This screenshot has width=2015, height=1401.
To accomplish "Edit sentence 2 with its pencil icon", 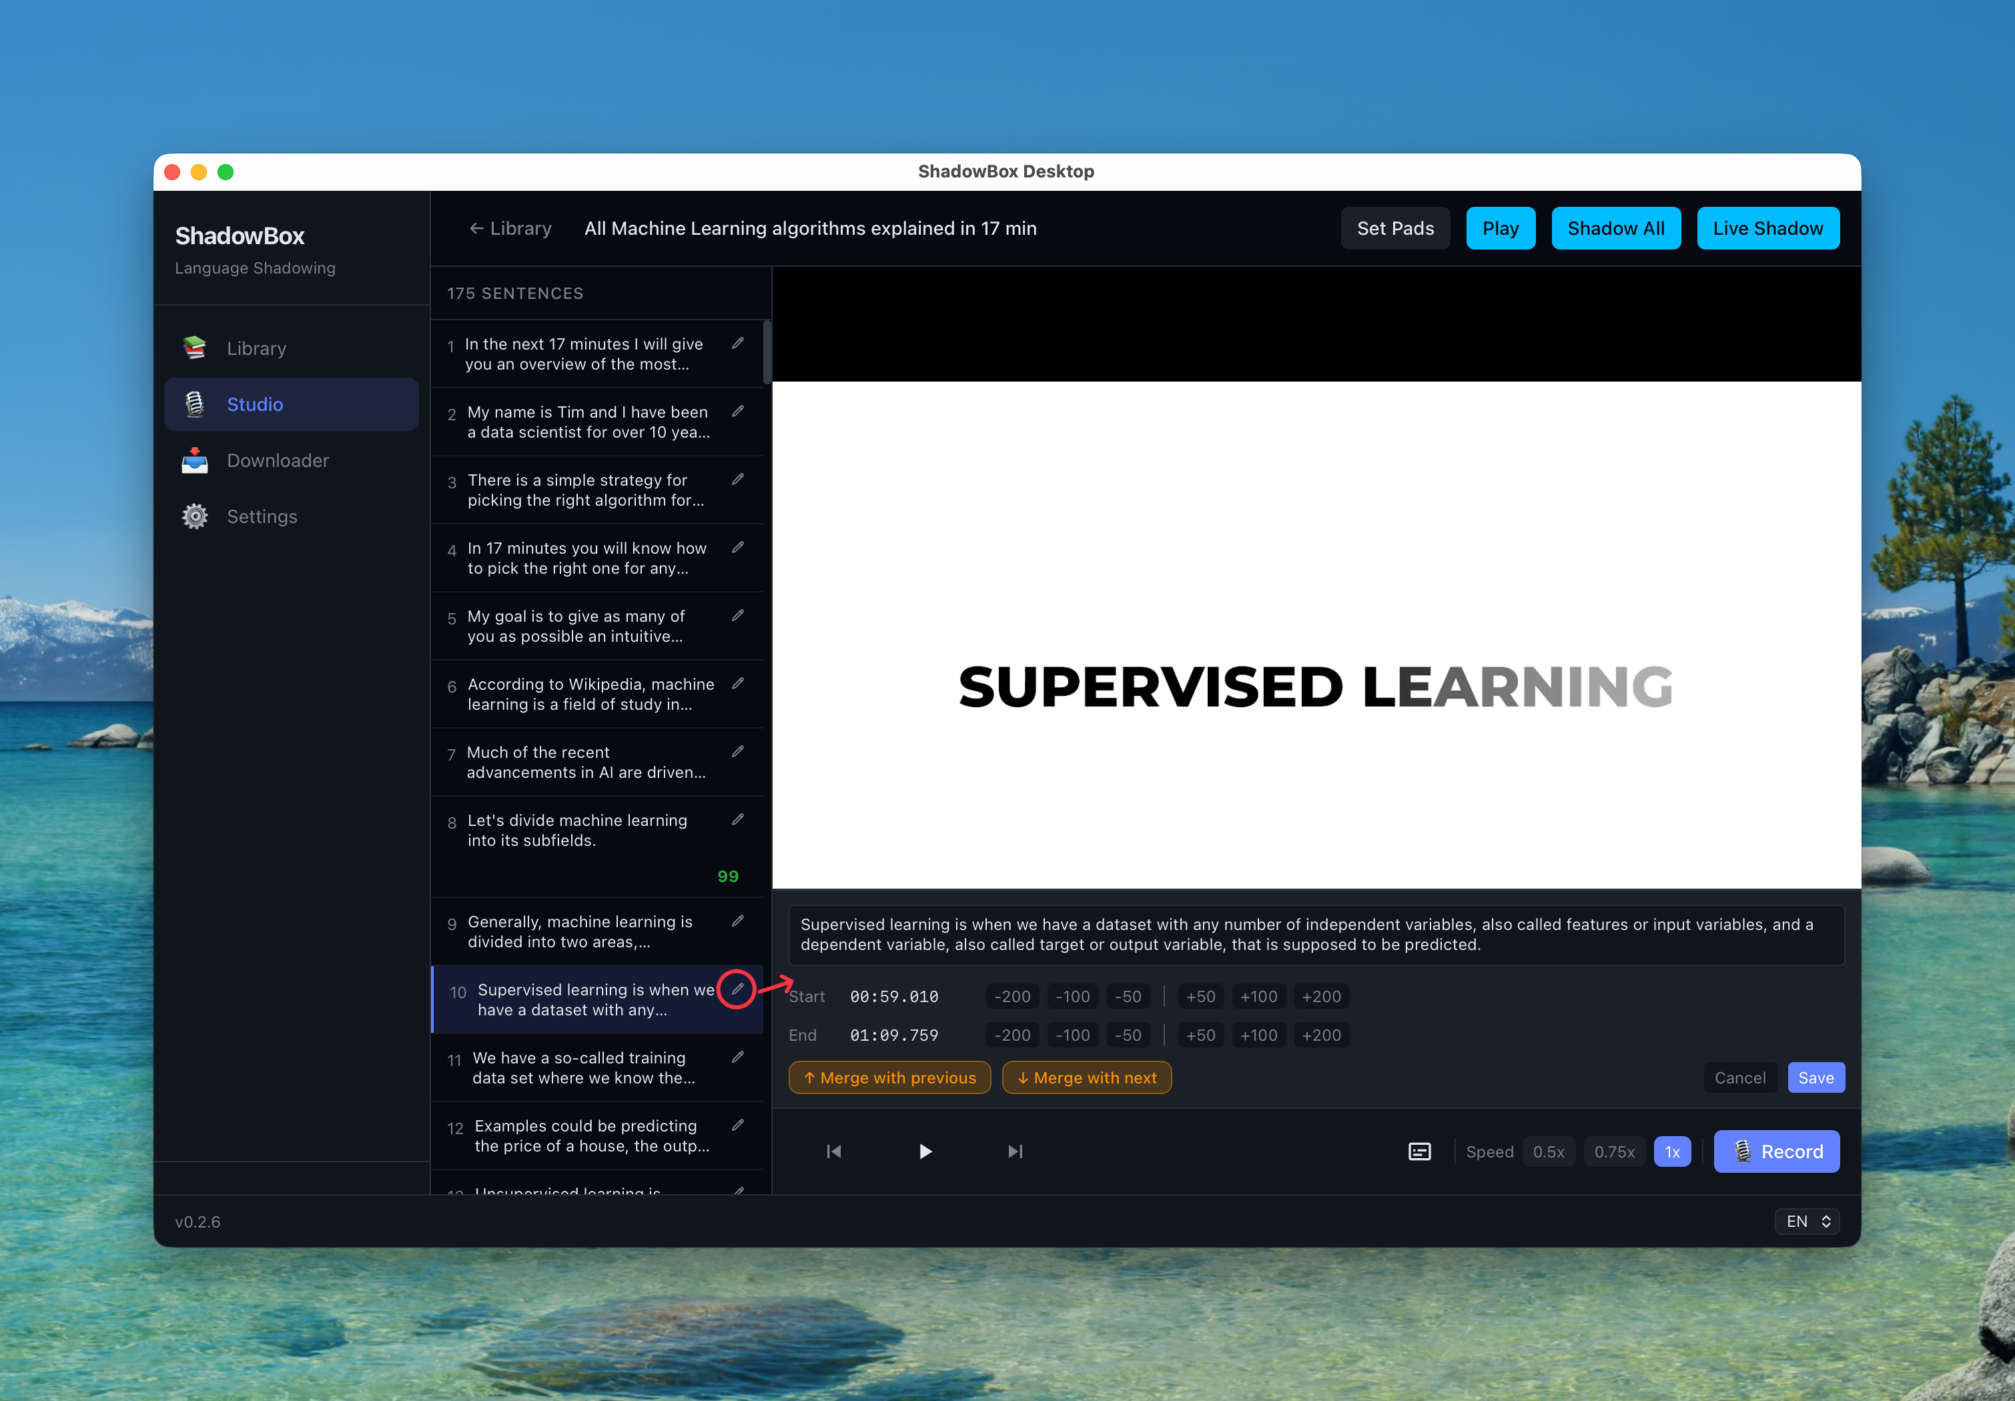I will pos(738,412).
